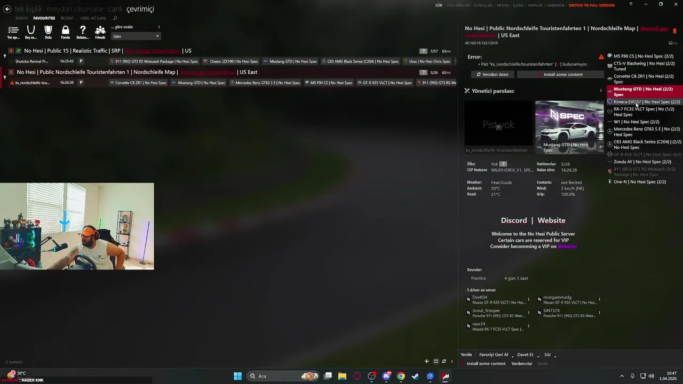Open the menu dots beside 'Yönetici parolası'
The height and width of the screenshot is (384, 683).
coord(601,91)
